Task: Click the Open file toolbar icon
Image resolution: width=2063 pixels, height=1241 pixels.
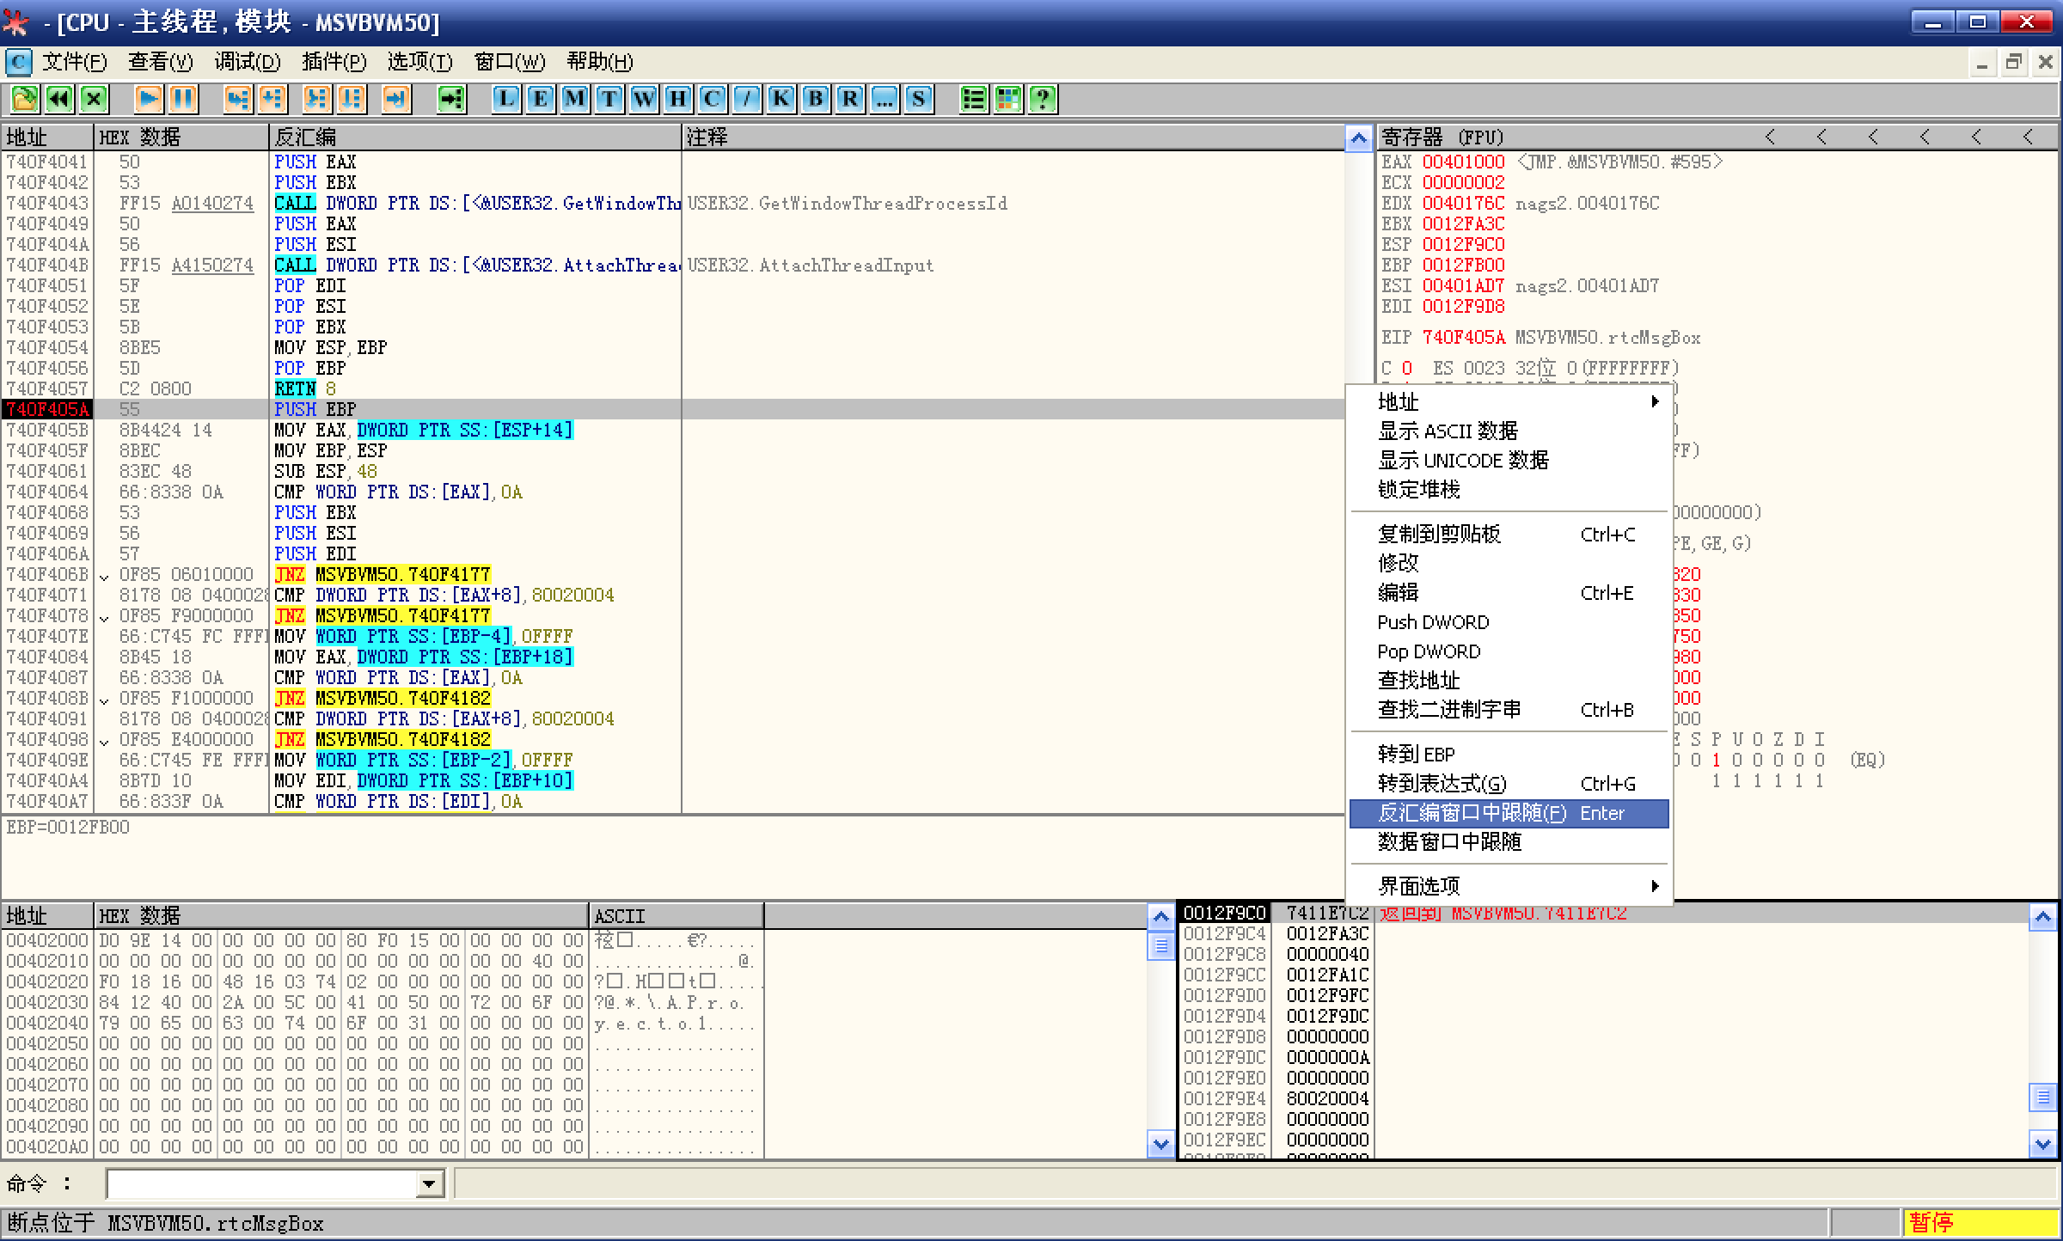Action: tap(24, 99)
